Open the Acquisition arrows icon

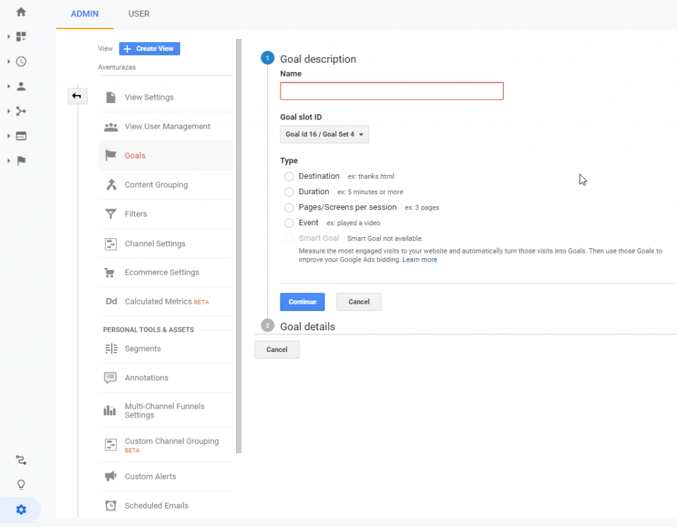[x=20, y=111]
